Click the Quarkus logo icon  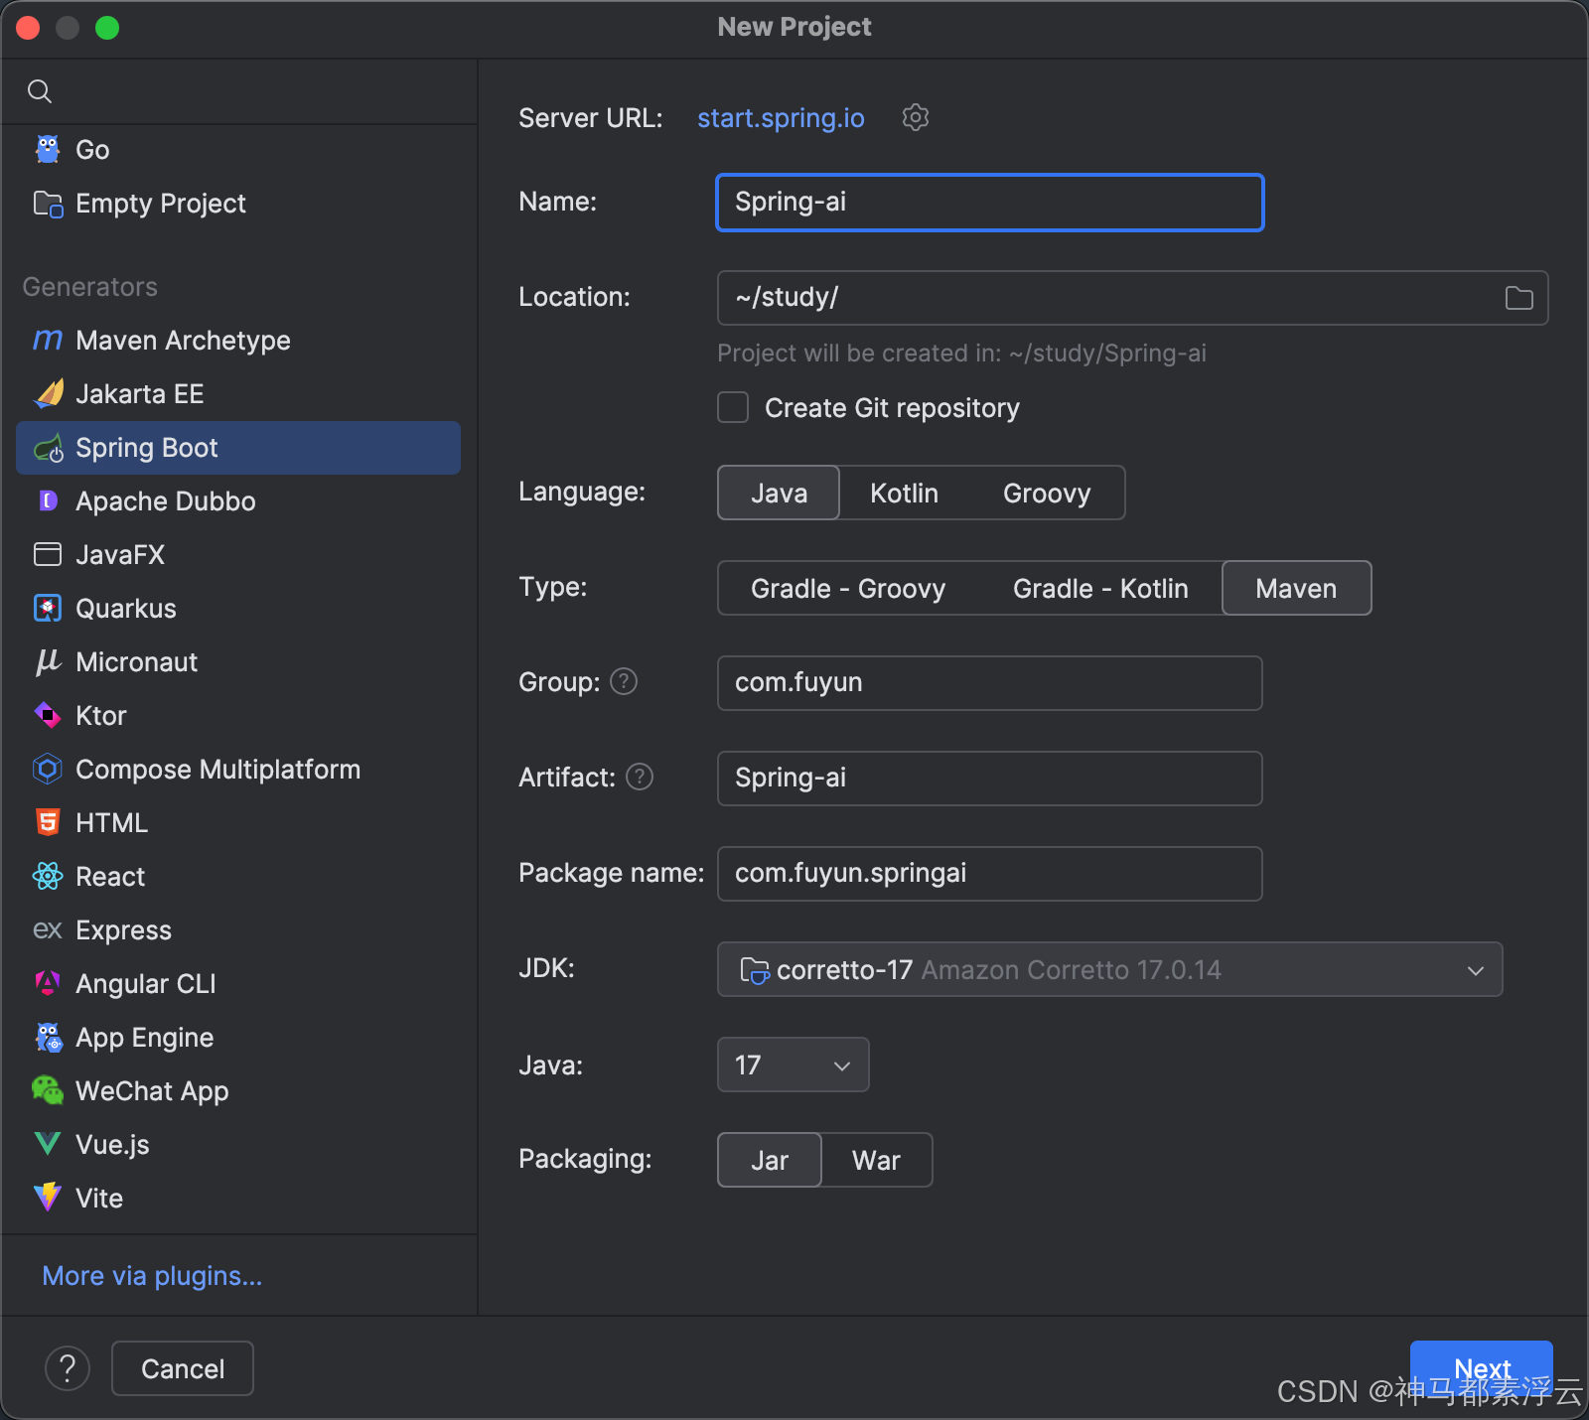48,608
